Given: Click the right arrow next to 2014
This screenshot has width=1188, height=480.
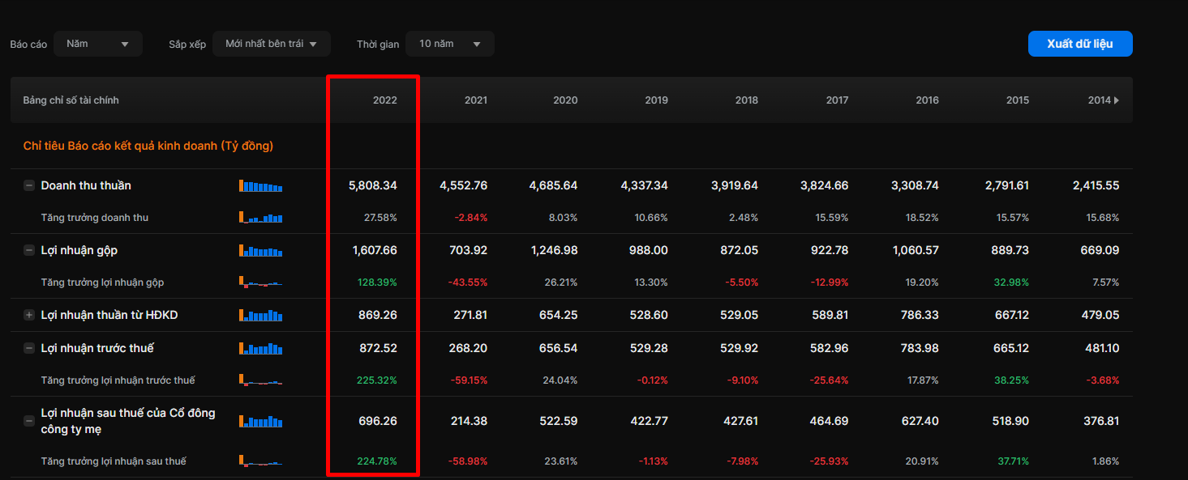Looking at the screenshot, I should pyautogui.click(x=1117, y=100).
